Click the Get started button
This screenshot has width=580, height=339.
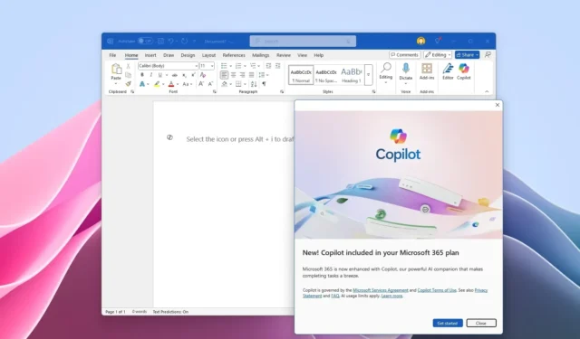pyautogui.click(x=448, y=323)
